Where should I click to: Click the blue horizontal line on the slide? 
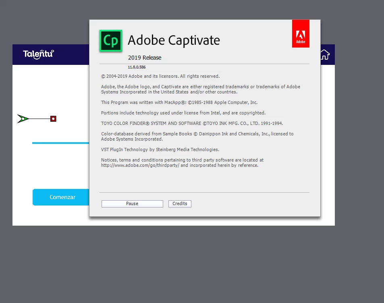click(x=61, y=143)
